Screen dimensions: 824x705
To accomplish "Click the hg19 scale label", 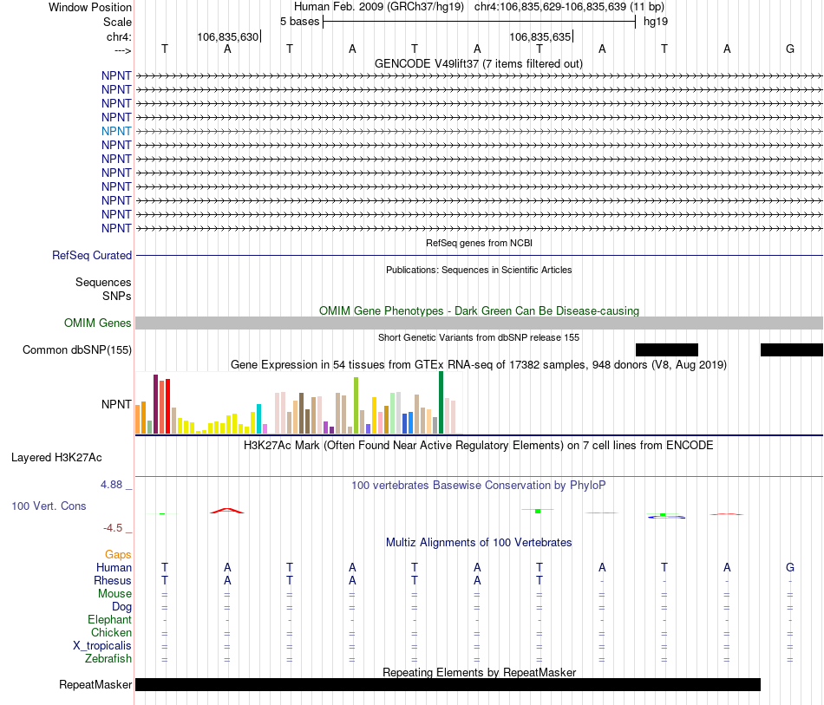I will click(x=656, y=22).
